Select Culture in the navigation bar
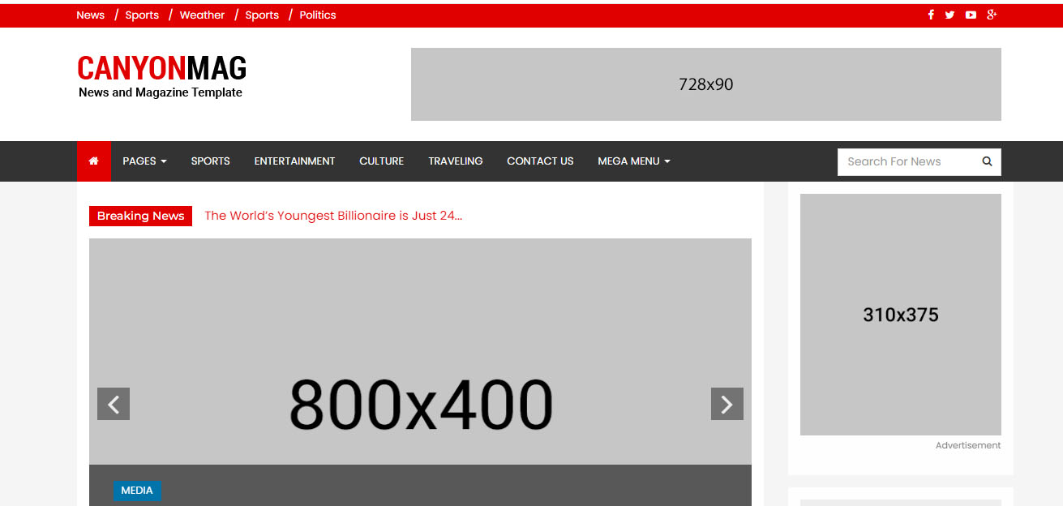The height and width of the screenshot is (506, 1063). coord(381,161)
